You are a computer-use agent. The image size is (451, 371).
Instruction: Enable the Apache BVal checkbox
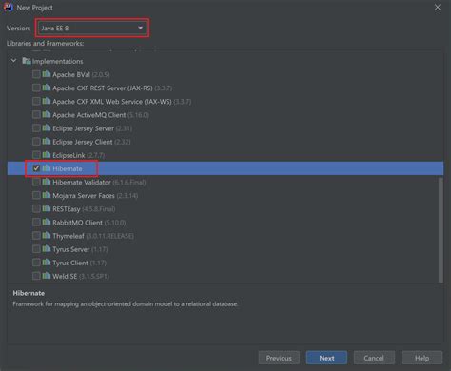click(36, 74)
